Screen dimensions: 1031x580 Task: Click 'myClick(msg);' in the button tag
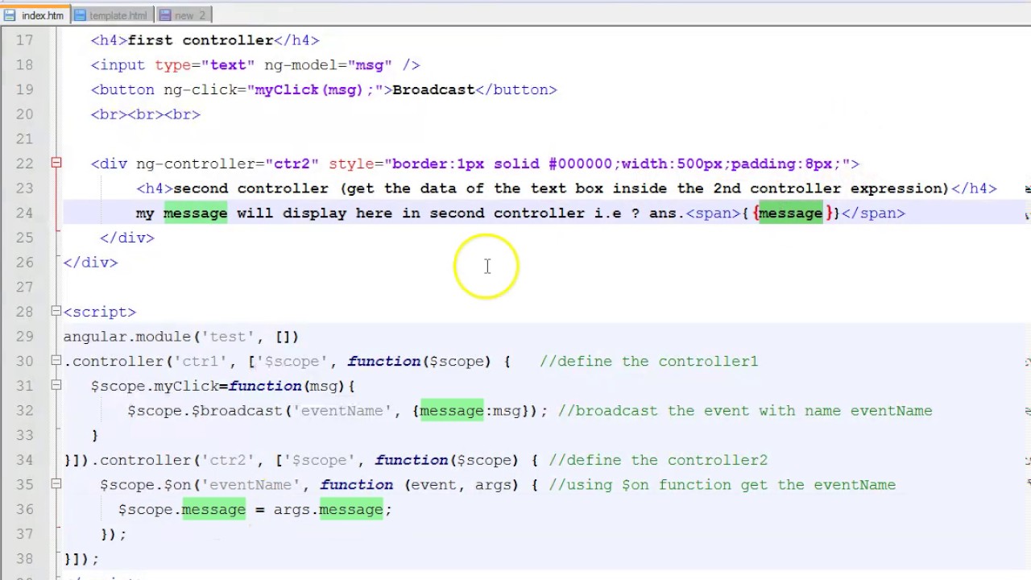[x=314, y=89]
